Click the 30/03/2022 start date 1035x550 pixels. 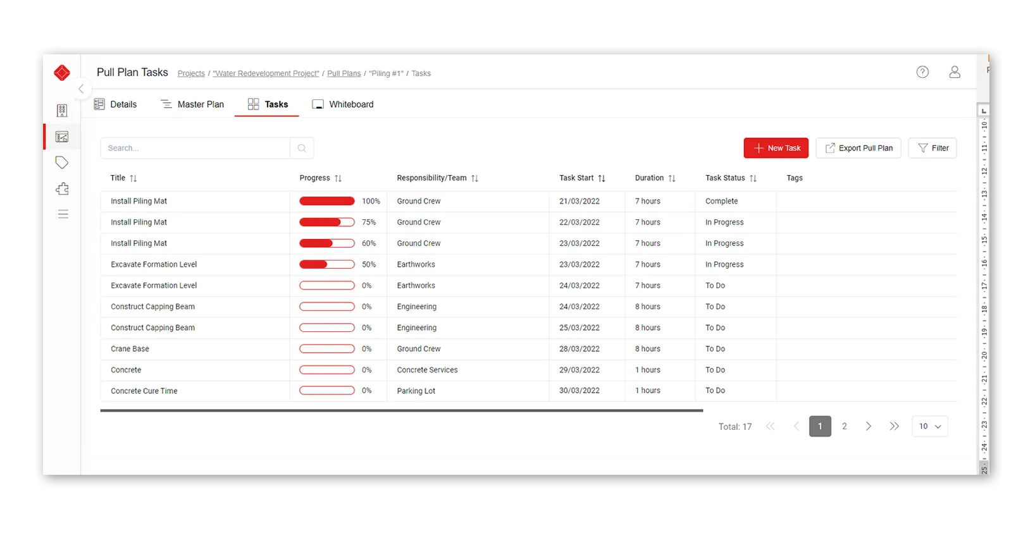coord(579,391)
